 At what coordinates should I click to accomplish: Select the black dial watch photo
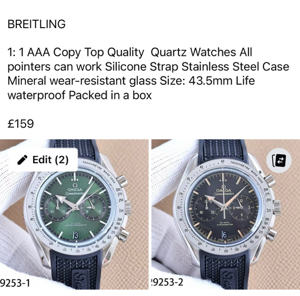click(x=226, y=214)
